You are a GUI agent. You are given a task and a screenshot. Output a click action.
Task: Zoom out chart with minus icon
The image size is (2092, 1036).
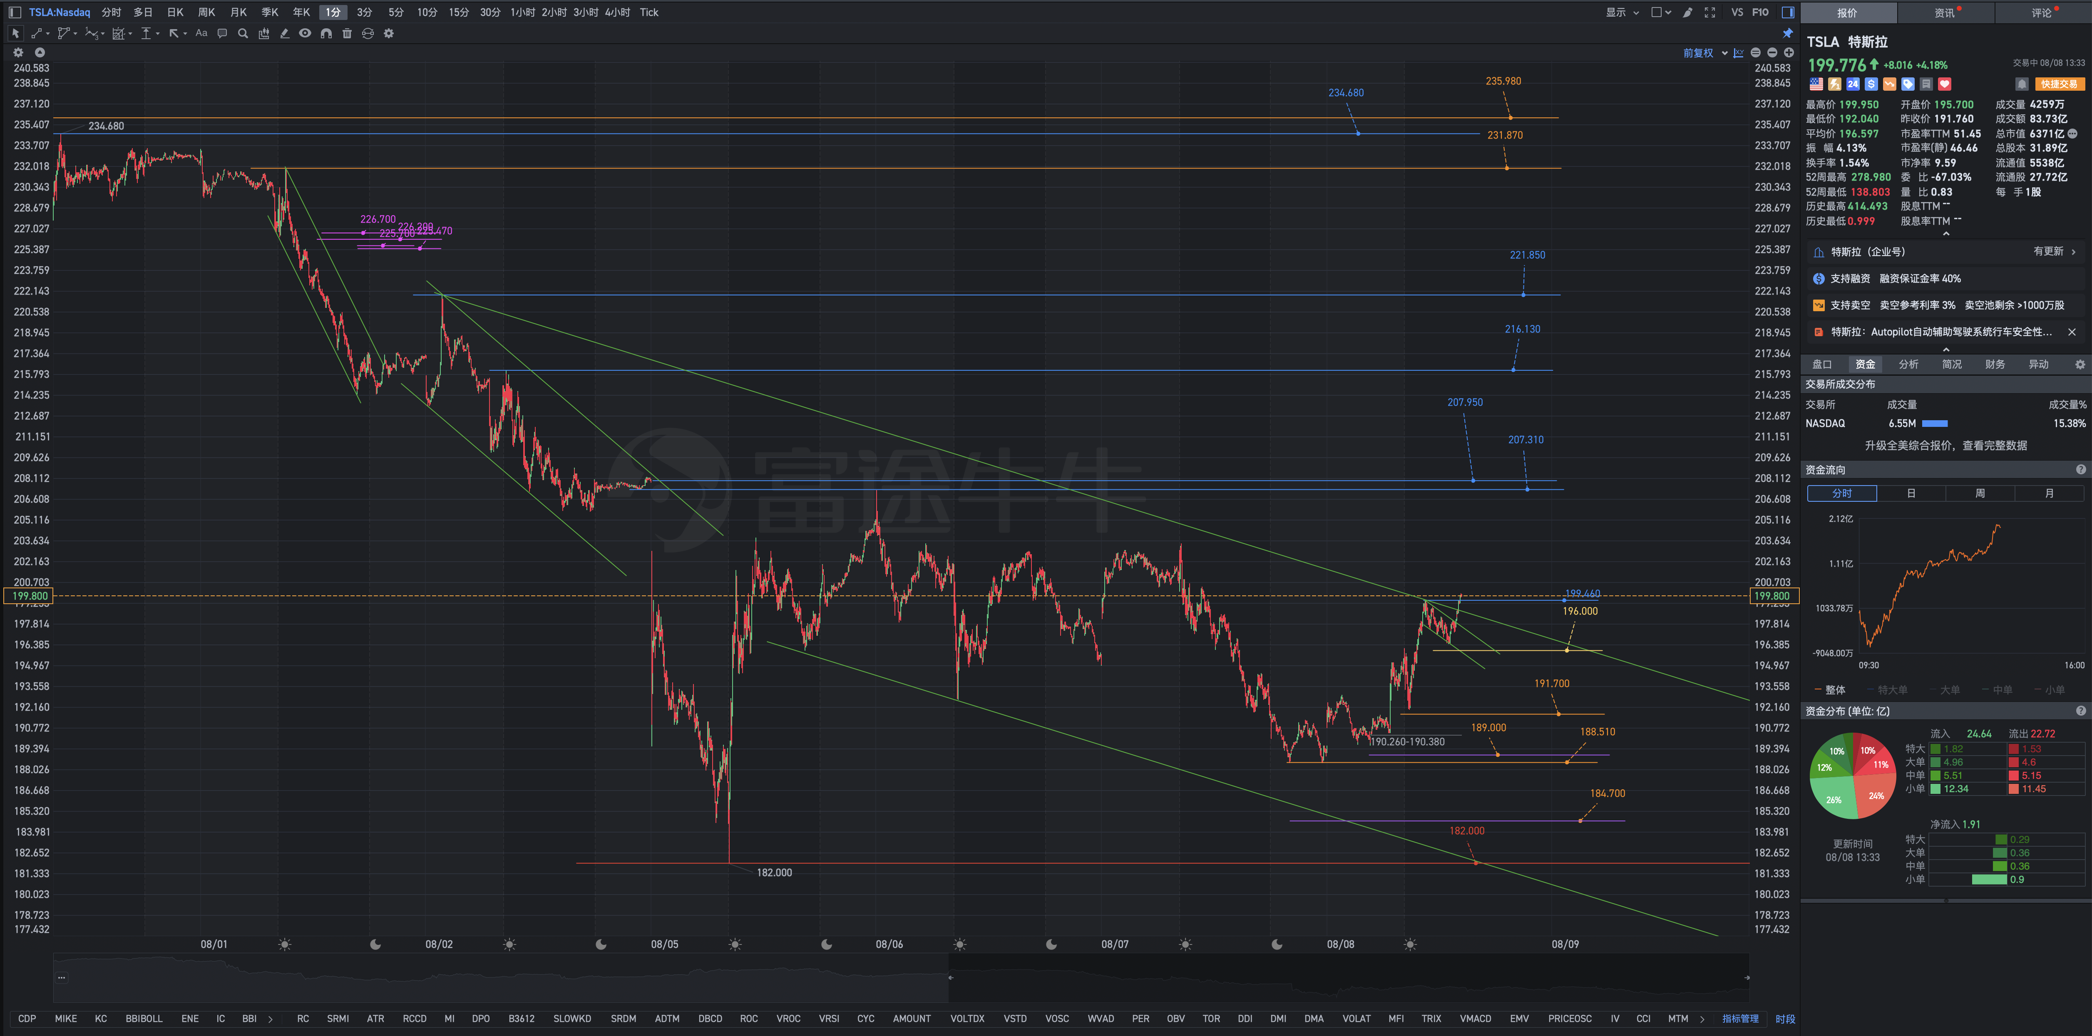pyautogui.click(x=1772, y=53)
